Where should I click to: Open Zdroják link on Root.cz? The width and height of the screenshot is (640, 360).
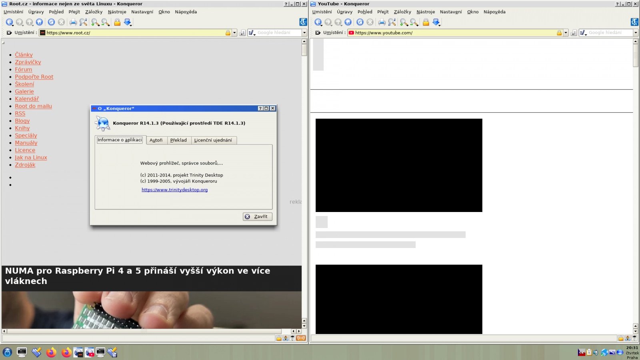[25, 165]
